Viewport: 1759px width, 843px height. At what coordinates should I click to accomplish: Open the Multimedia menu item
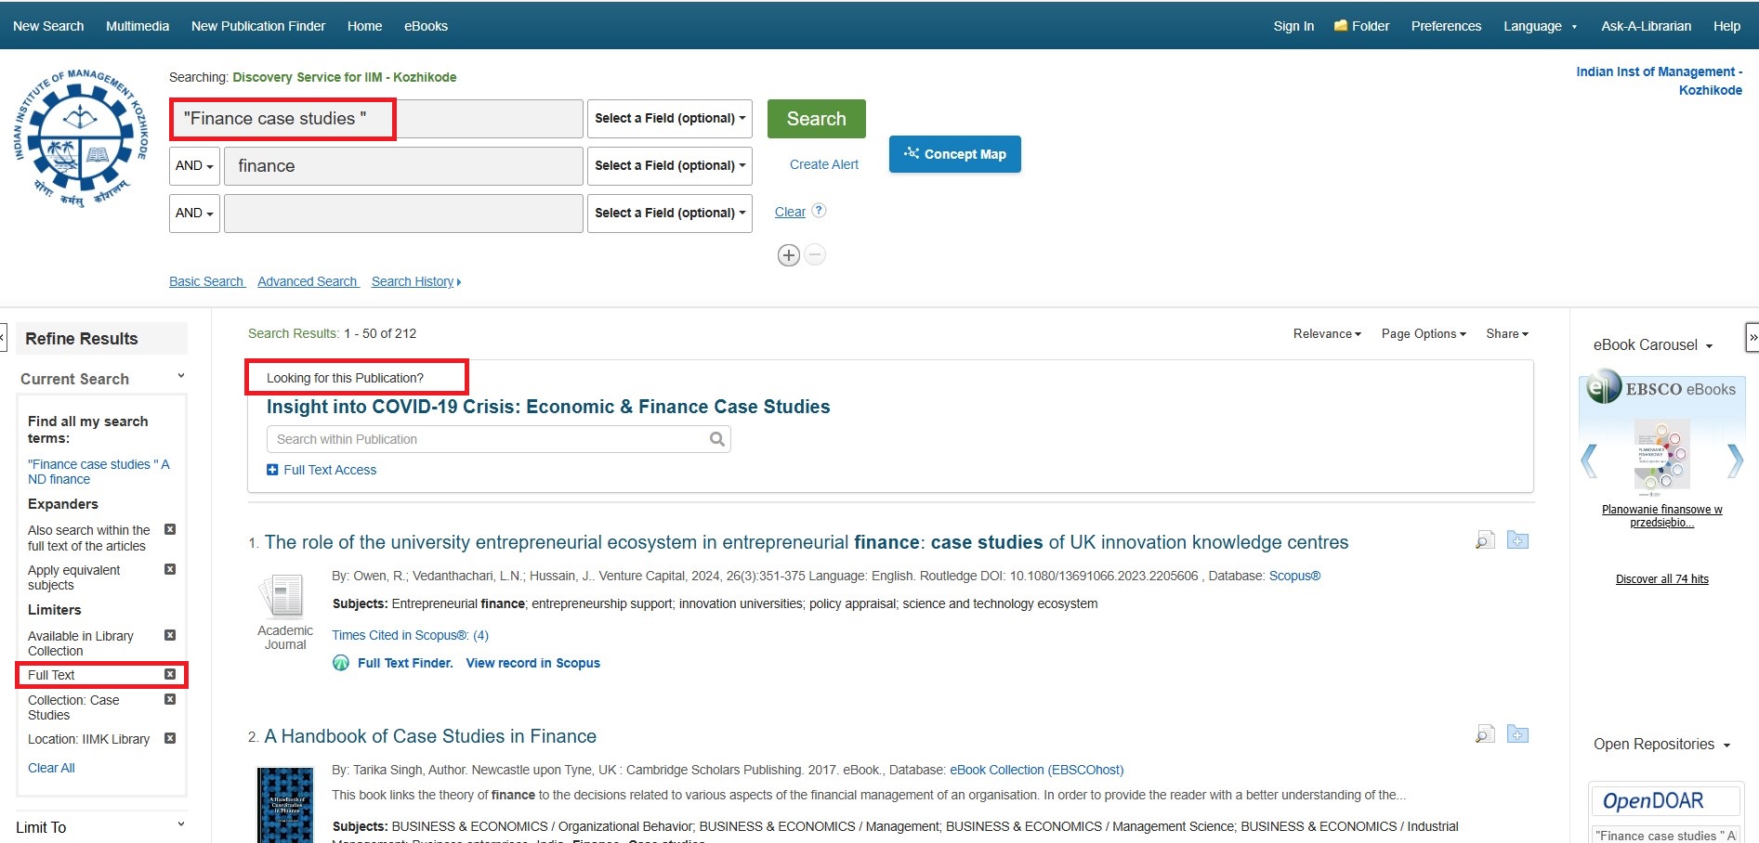[138, 26]
